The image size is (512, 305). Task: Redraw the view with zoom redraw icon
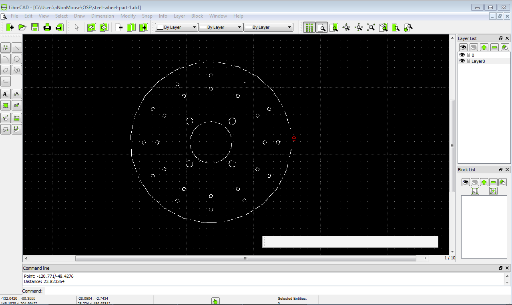334,27
